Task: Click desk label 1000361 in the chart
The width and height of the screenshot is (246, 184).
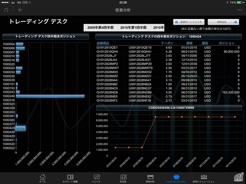Action: (x=9, y=116)
